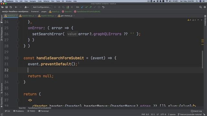Open the Code With Me user dropdown
Image resolution: width=207 pixels, height=116 pixels.
click(27, 7)
